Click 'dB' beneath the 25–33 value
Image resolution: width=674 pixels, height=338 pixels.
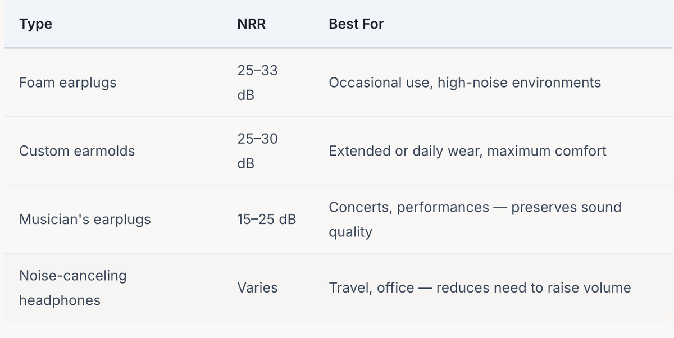pyautogui.click(x=245, y=95)
